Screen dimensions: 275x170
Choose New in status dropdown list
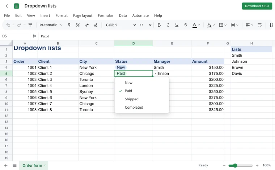[x=142, y=83]
